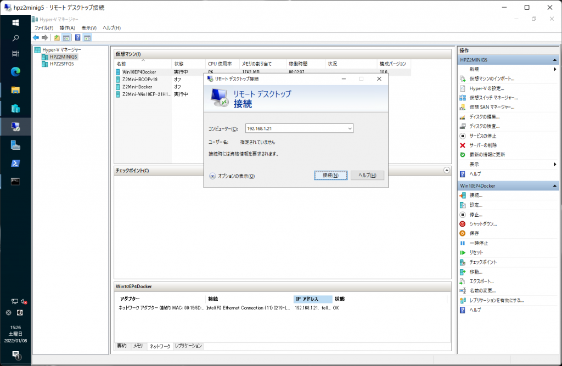The width and height of the screenshot is (562, 366).
Task: Click 仮想マシンのインポート action
Action: point(492,78)
